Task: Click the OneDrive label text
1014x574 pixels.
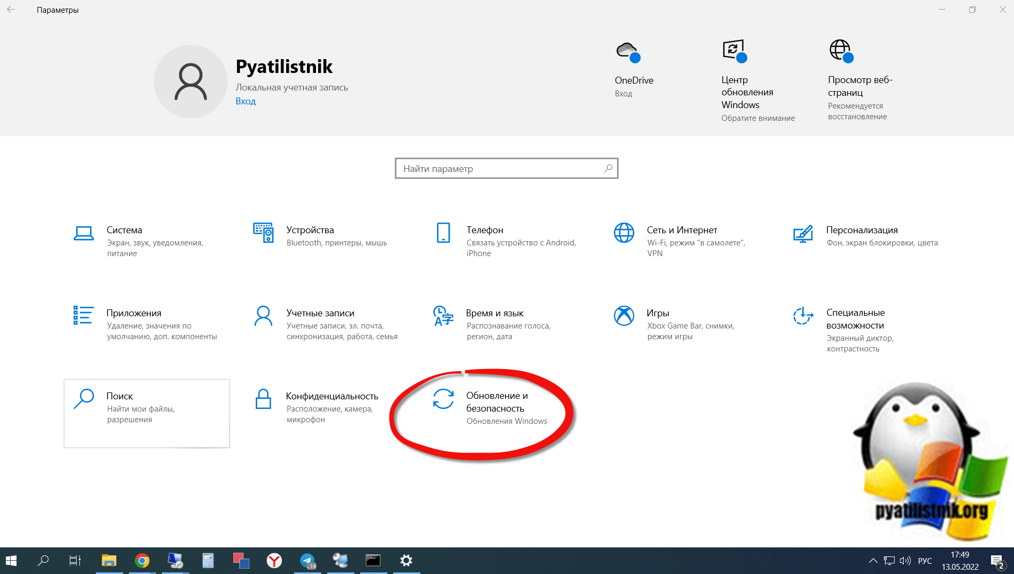Action: [634, 80]
